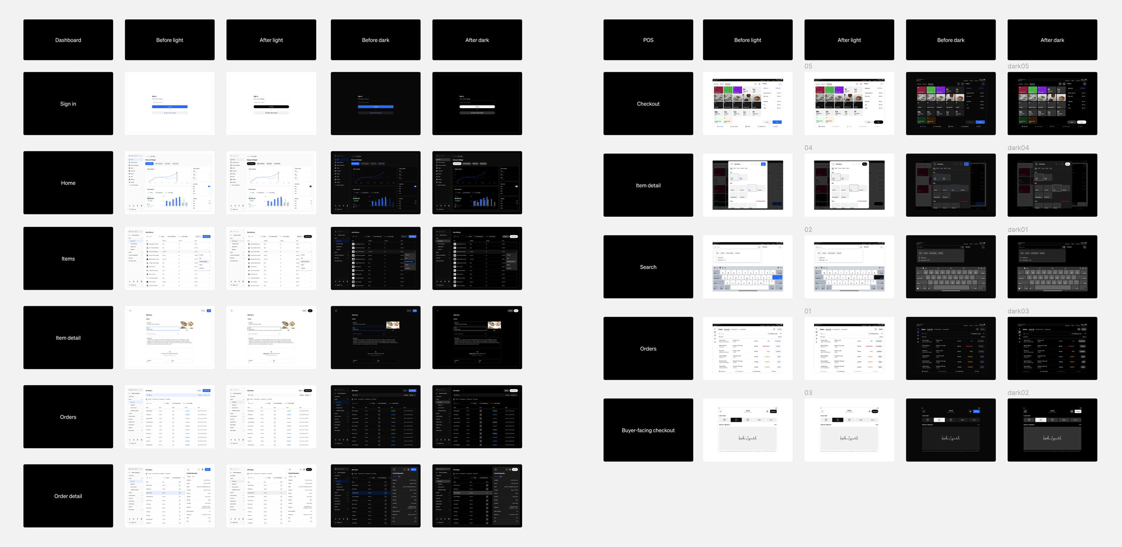
Task: Click the Take a payment button on Home dashboard
Action: pyautogui.click(x=159, y=164)
